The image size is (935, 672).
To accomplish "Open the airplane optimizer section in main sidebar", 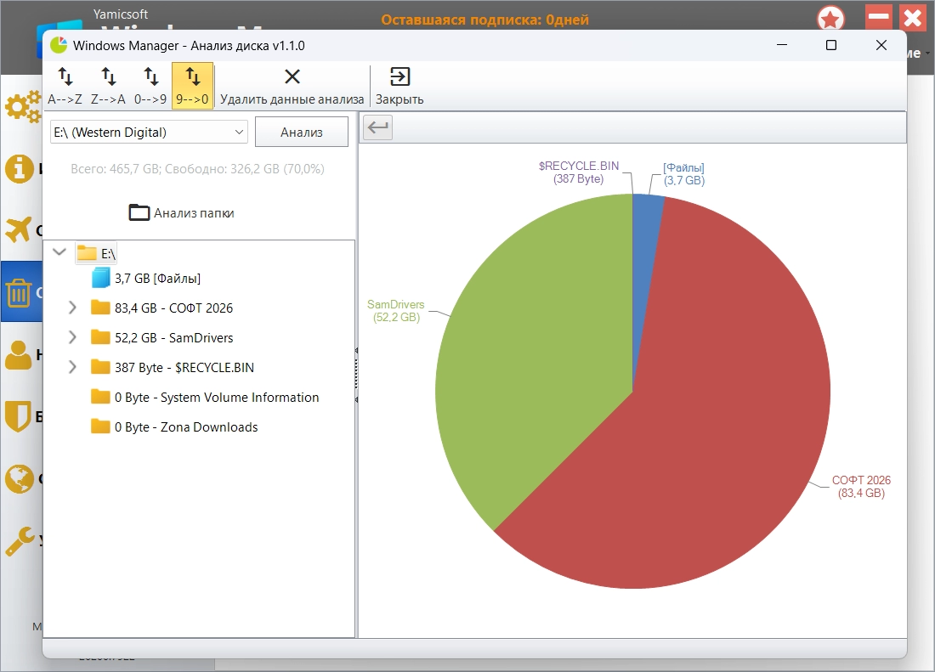I will 19,229.
